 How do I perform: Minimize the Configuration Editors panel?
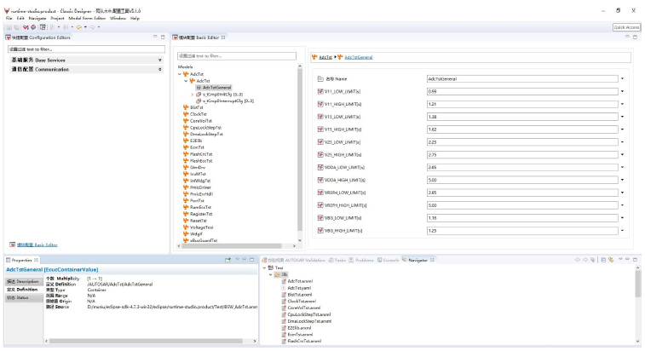[x=155, y=37]
